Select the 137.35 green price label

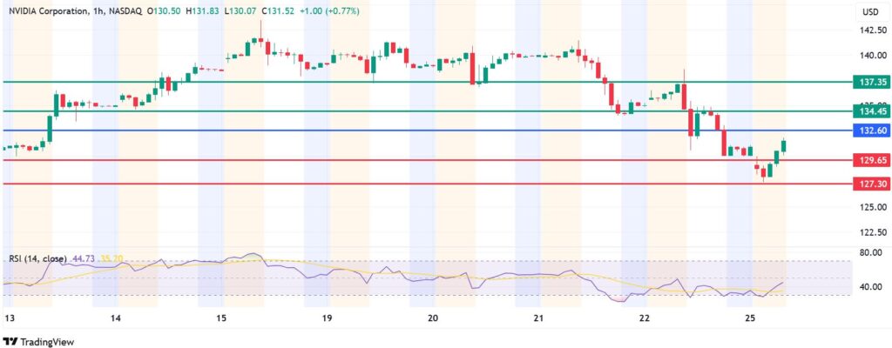(872, 82)
